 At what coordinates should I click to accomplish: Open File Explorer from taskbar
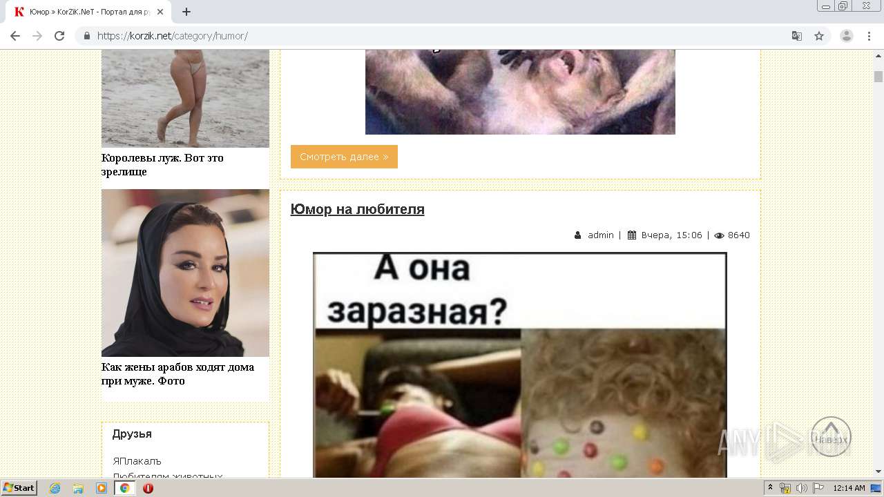tap(78, 488)
